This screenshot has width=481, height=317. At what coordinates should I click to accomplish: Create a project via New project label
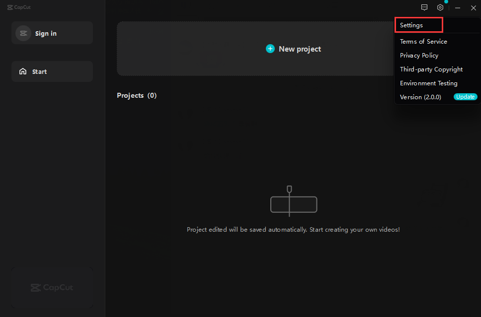pos(300,49)
